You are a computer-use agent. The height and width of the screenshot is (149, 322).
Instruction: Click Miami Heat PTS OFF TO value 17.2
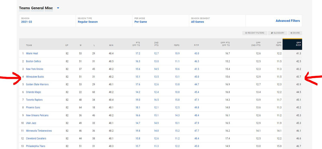(x=138, y=53)
